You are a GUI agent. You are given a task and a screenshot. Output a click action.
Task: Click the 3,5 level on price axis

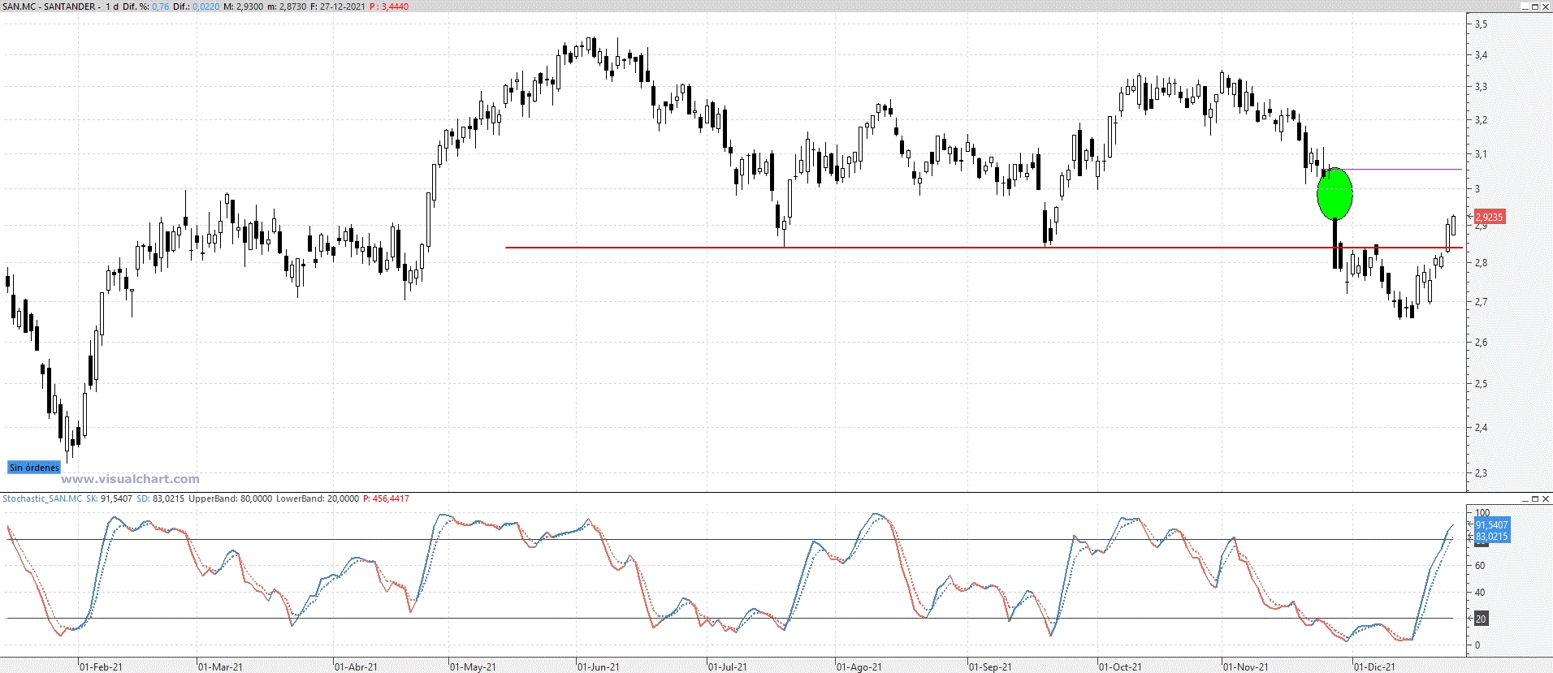point(1482,24)
